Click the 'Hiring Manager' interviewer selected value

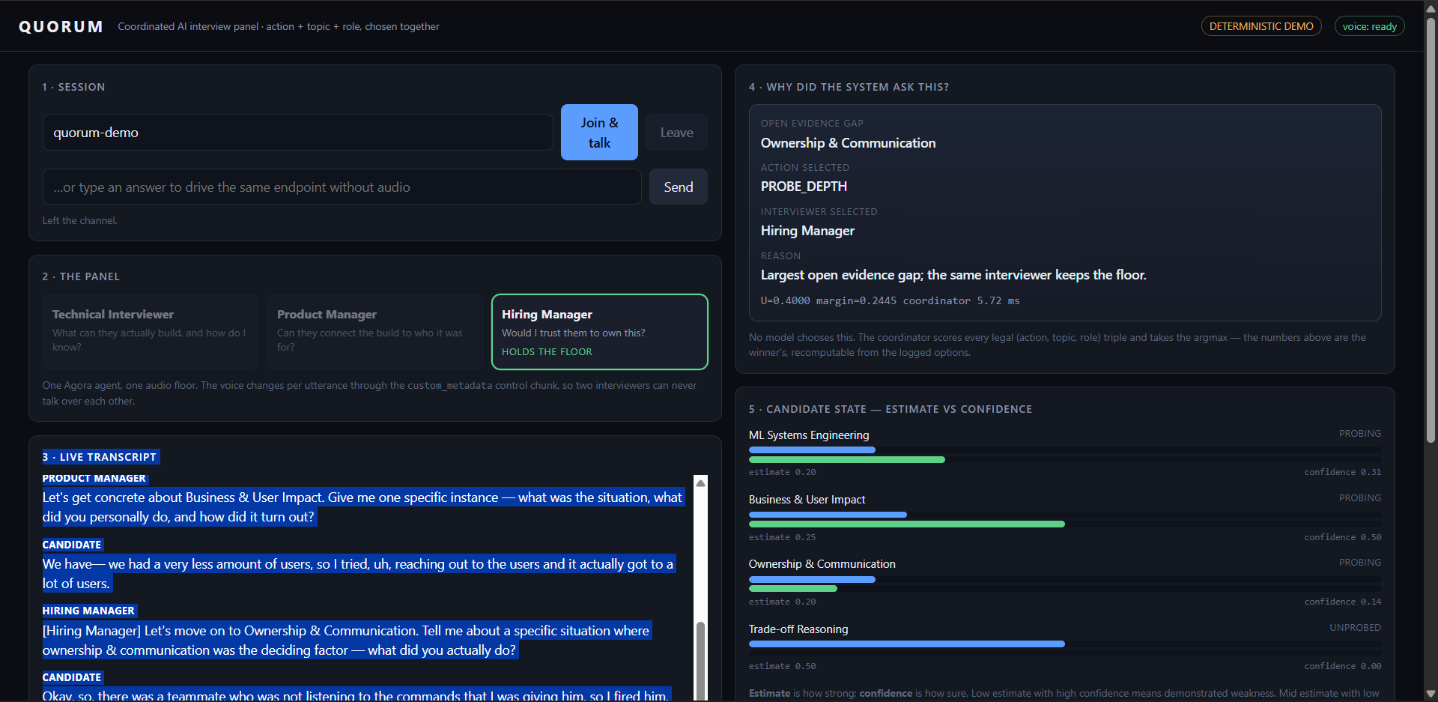tap(807, 231)
